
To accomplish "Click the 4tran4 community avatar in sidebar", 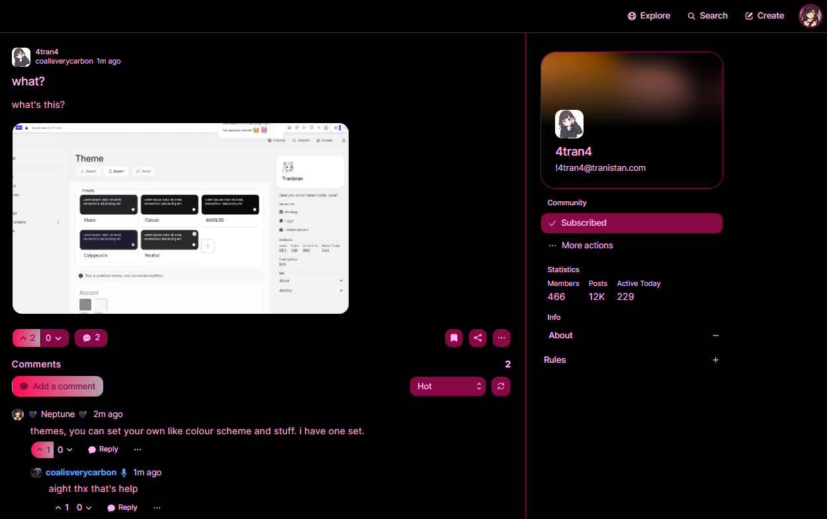I will [569, 124].
